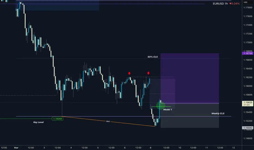Click the Mar label on time axis
The image size is (254, 150).
pos(16,148)
